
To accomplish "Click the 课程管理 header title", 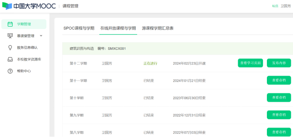I will (71, 6).
